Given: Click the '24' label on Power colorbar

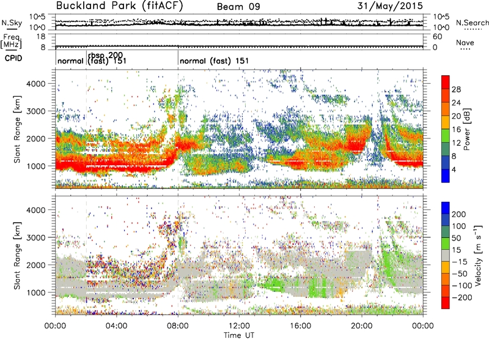Looking at the screenshot, I should point(456,103).
